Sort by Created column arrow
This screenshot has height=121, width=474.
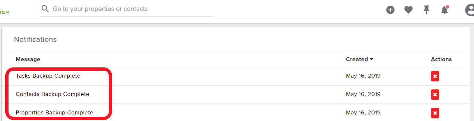tap(372, 60)
